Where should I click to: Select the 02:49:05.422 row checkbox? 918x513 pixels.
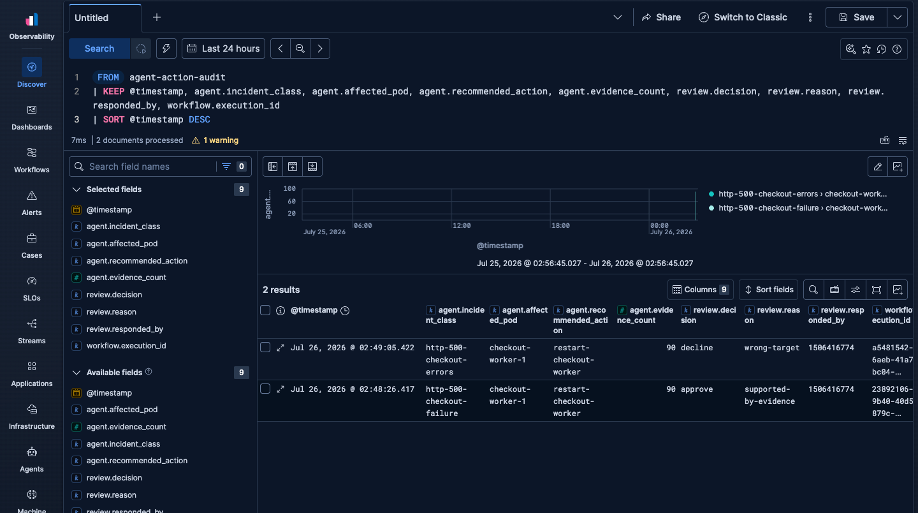(x=265, y=347)
